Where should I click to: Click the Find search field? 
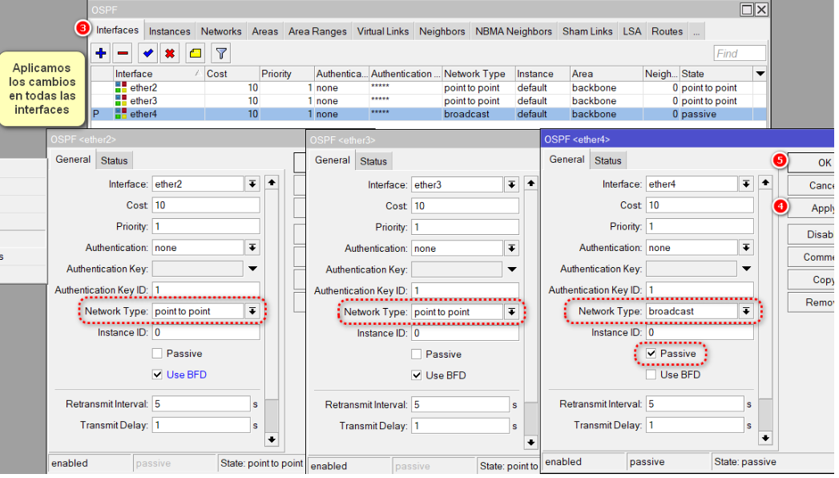(x=739, y=54)
